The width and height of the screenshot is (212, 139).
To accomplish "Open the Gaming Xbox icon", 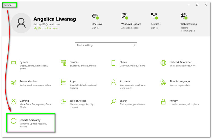I will coord(14,102).
